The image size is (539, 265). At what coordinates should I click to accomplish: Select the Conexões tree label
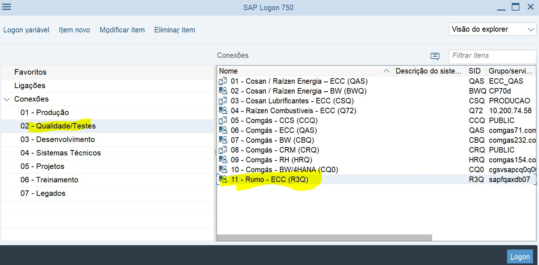tap(31, 99)
